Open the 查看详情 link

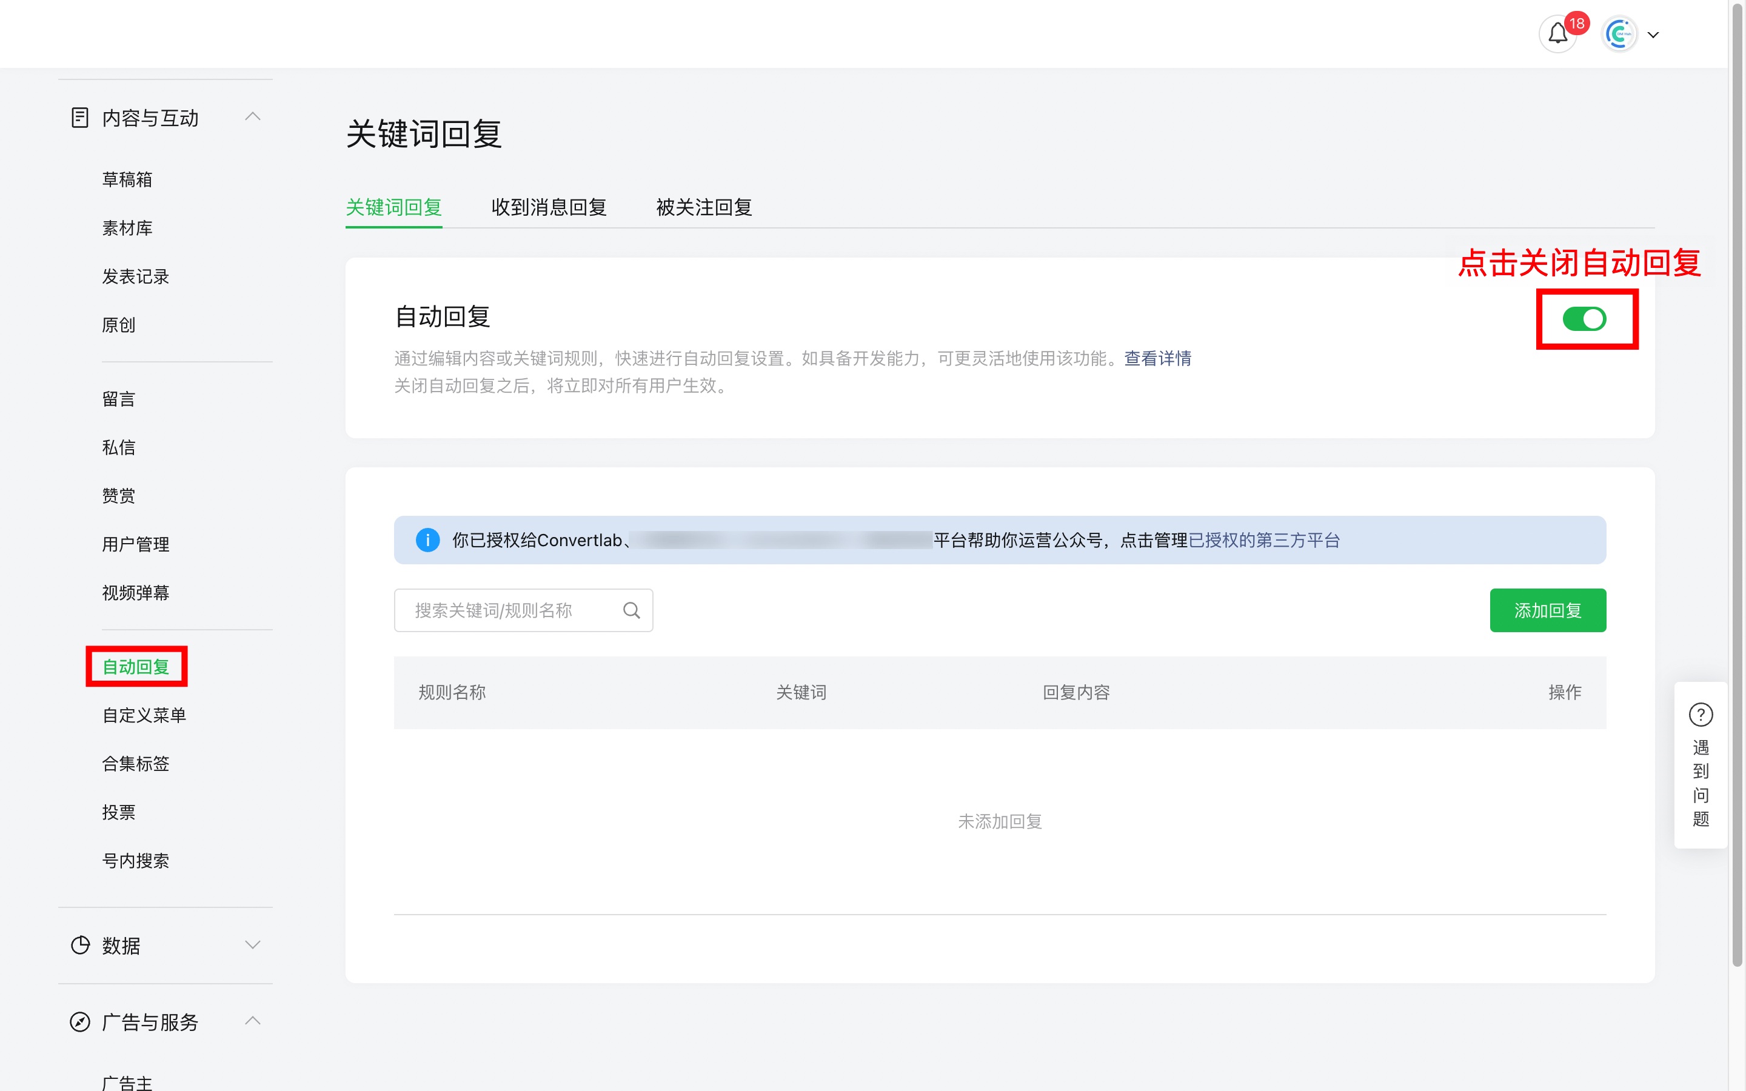tap(1157, 359)
